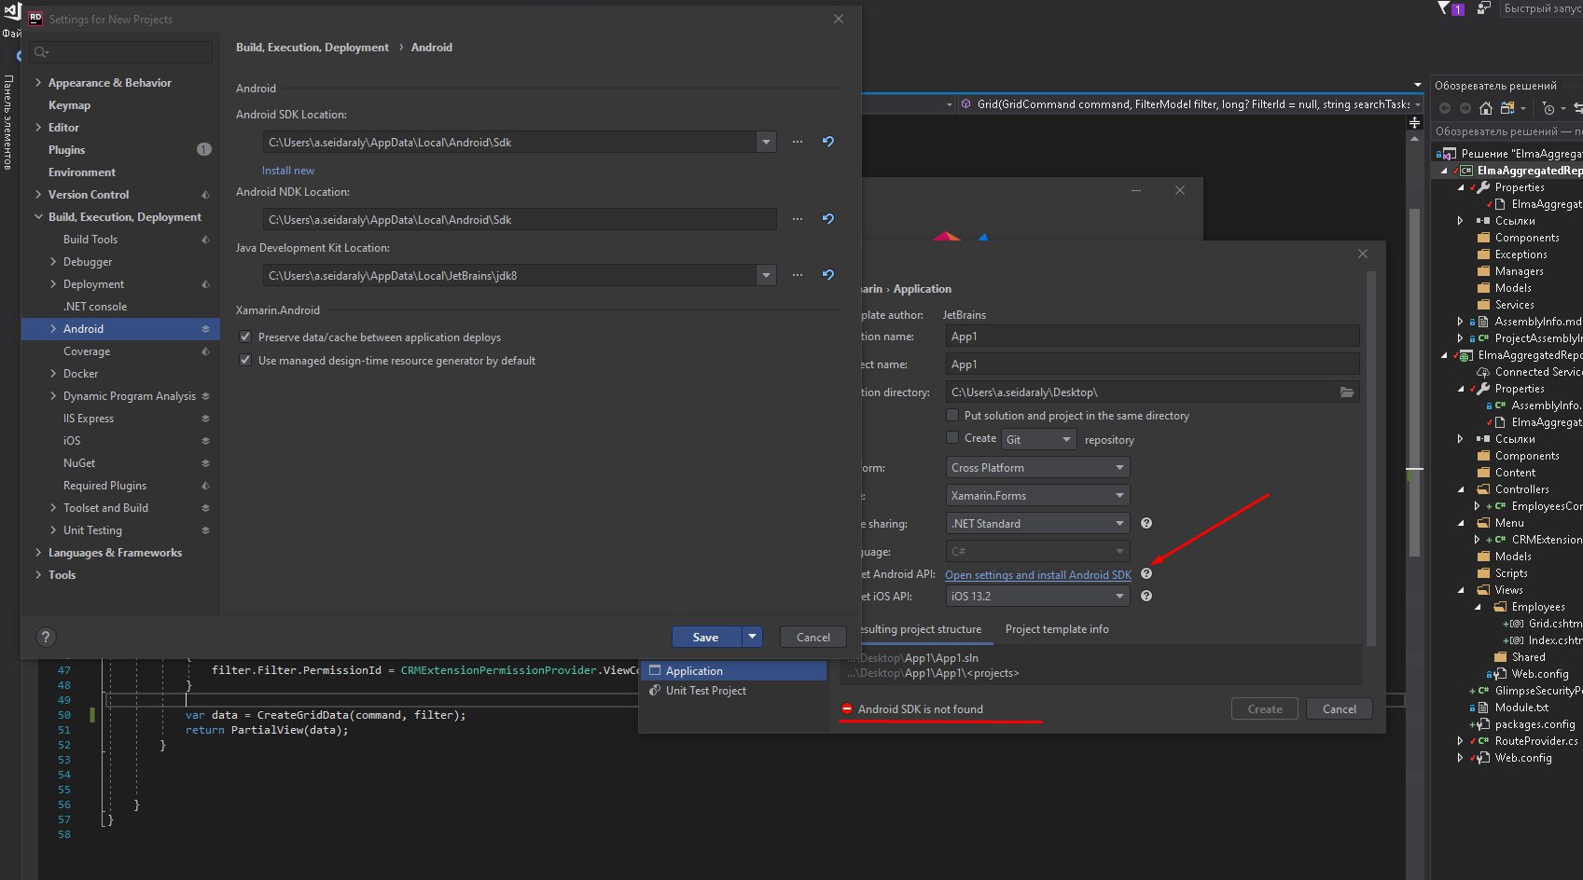Click Plugins update count badge
Image resolution: width=1583 pixels, height=880 pixels.
click(204, 149)
